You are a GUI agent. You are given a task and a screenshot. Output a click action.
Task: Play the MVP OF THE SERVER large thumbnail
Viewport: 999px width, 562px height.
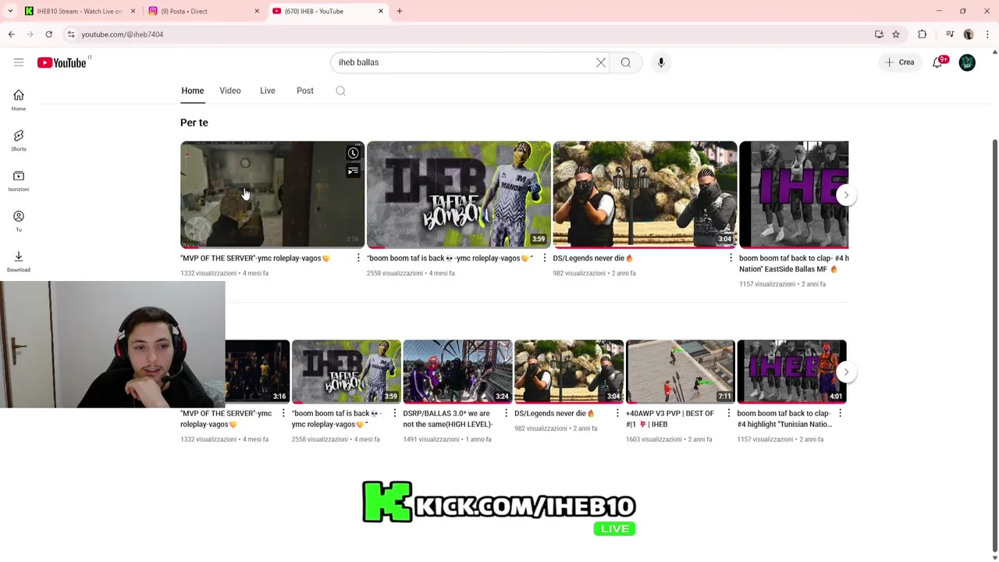click(272, 194)
